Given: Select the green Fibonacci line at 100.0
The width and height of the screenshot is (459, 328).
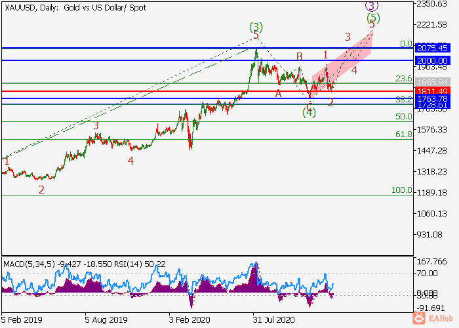Looking at the screenshot, I should (207, 195).
